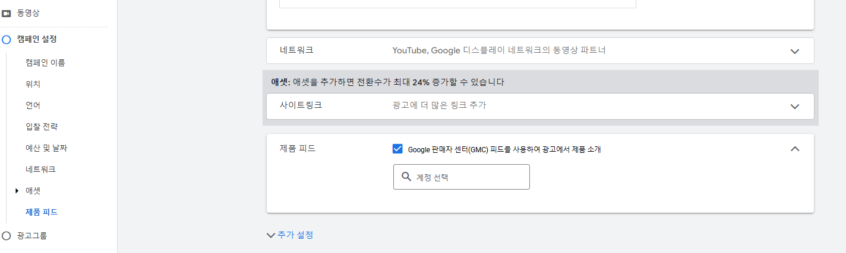Expand the 네트워크 section chevron

[x=795, y=51]
